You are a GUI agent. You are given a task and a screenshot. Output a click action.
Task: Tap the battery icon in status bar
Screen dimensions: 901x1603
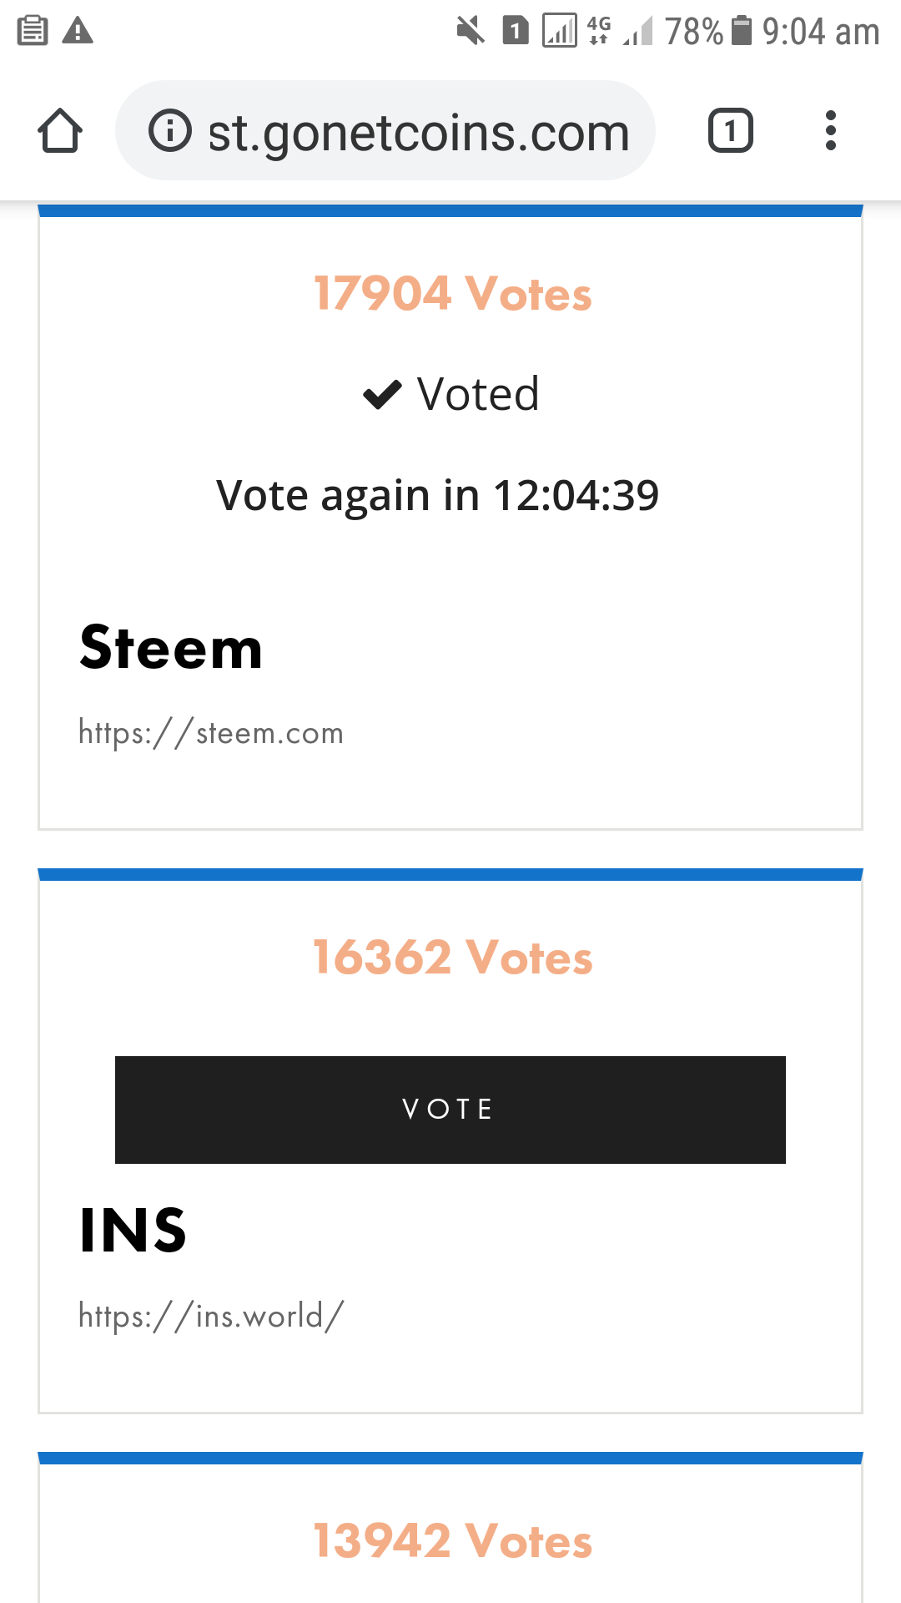pyautogui.click(x=741, y=31)
